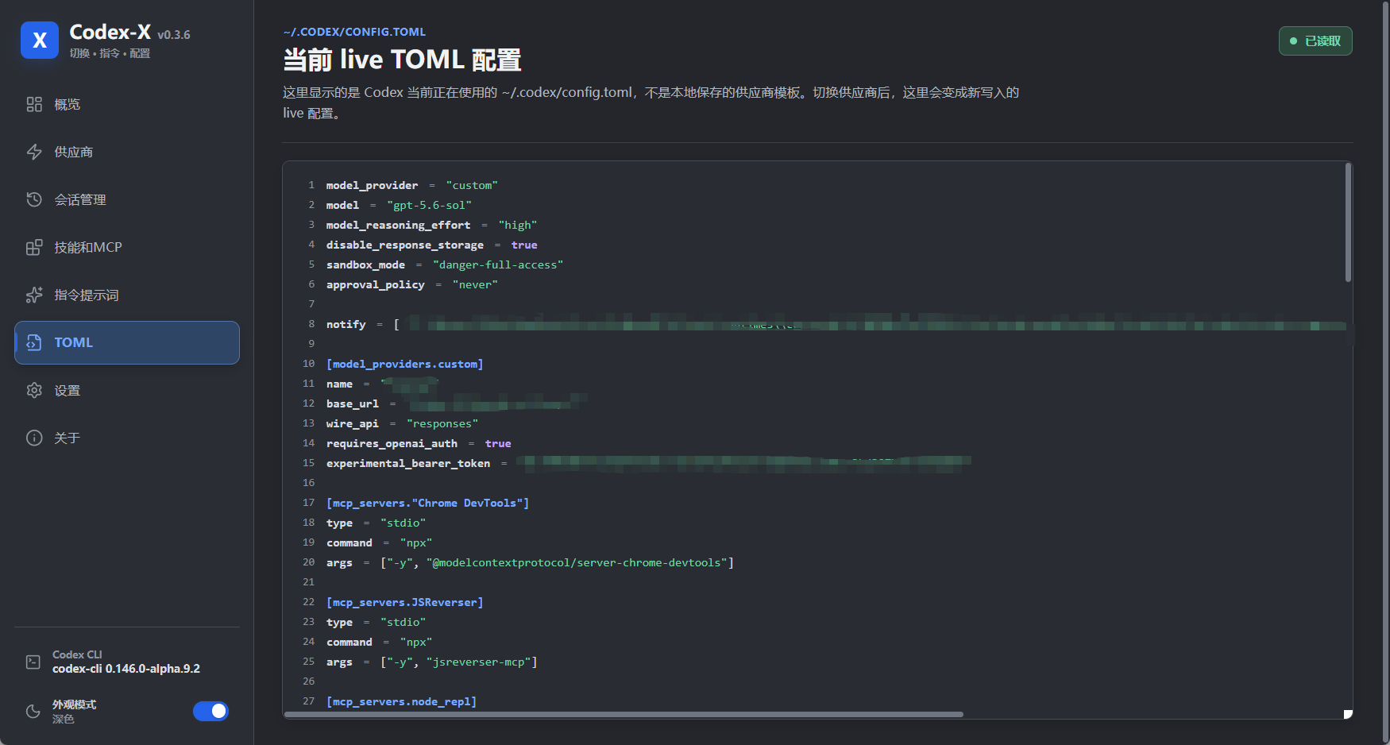Click the codex-cli 0.146.0-alpha.9.2 version text
Viewport: 1390px width, 745px height.
[126, 669]
